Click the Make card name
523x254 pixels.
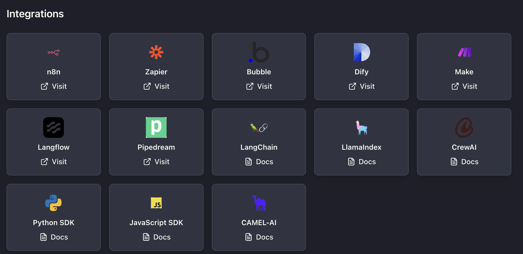coord(464,72)
